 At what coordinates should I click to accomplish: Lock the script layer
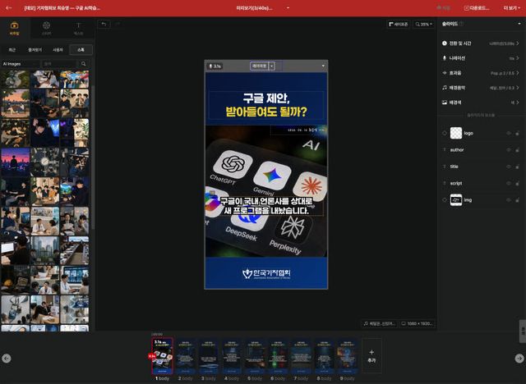(x=517, y=183)
